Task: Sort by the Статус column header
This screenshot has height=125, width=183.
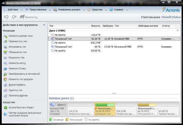Action: pos(168,26)
